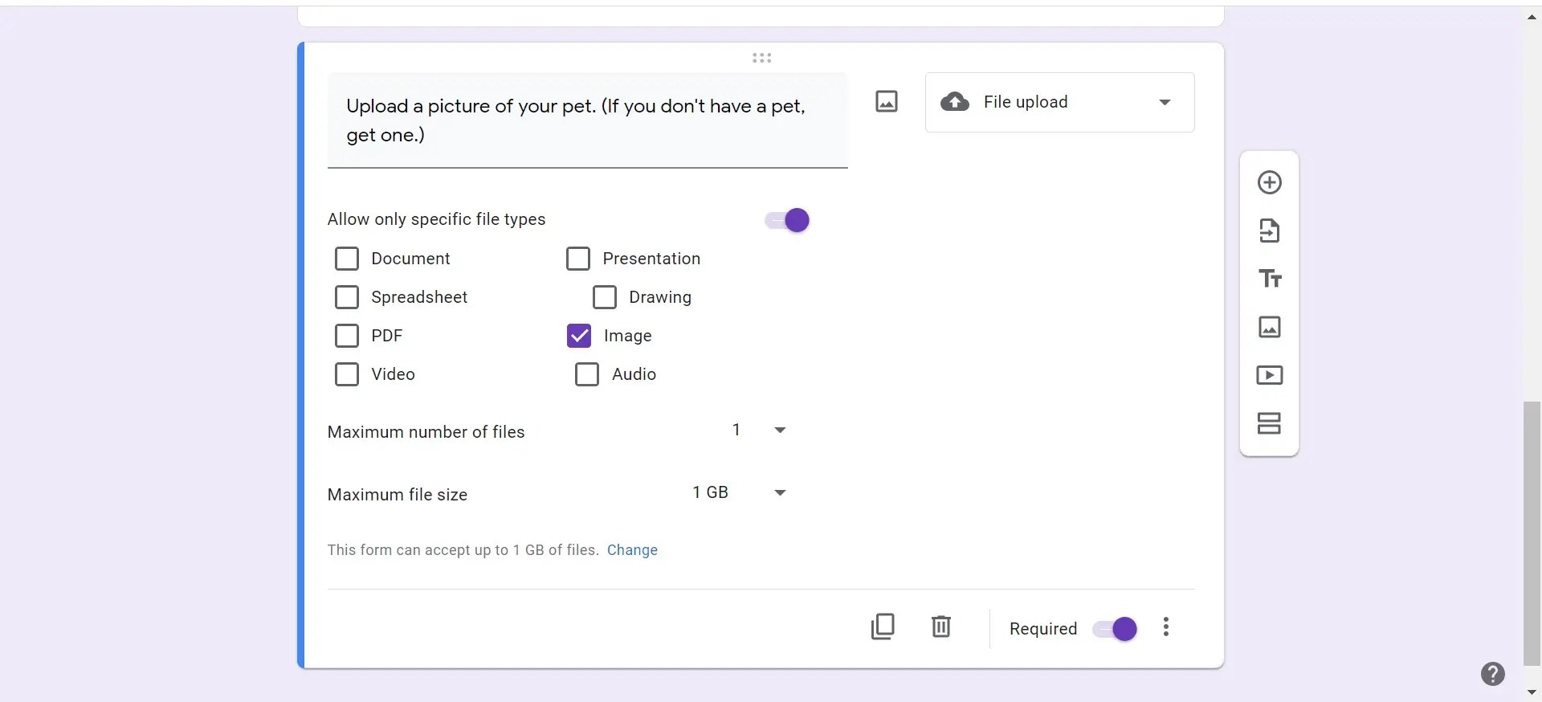This screenshot has width=1542, height=702.
Task: Turn off the Required toggle
Action: tap(1116, 629)
